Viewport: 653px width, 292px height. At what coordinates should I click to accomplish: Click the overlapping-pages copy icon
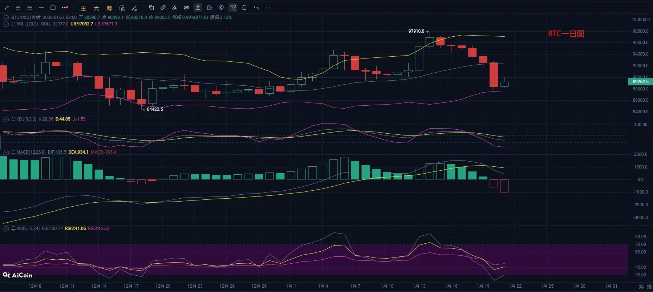point(151,8)
